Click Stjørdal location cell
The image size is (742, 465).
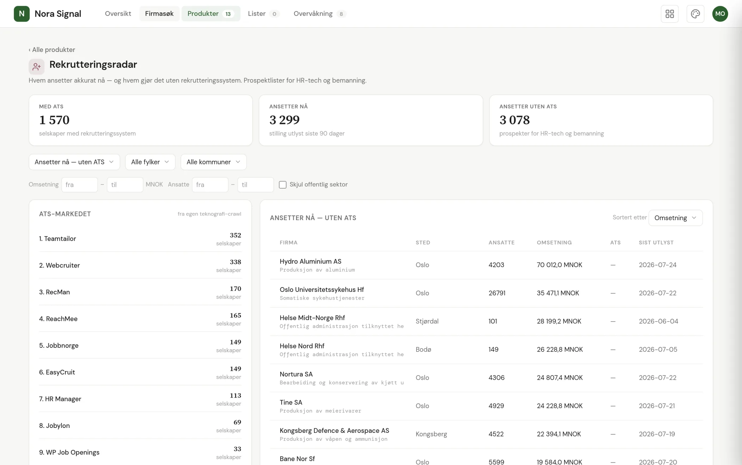(x=427, y=322)
